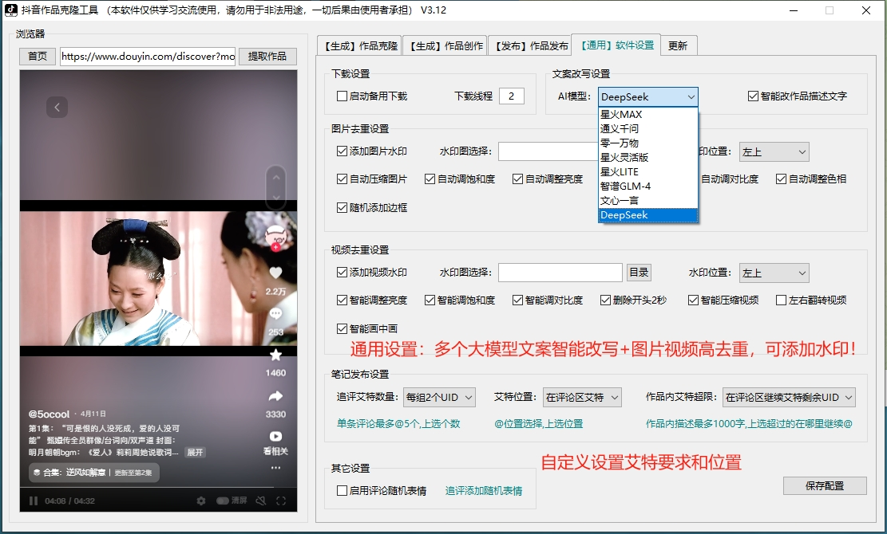Expand the video 水印位置 dropdown

pos(774,273)
